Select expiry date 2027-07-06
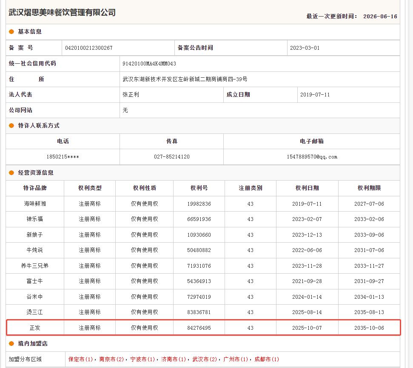Screen dimensions: 413x368 coord(369,204)
